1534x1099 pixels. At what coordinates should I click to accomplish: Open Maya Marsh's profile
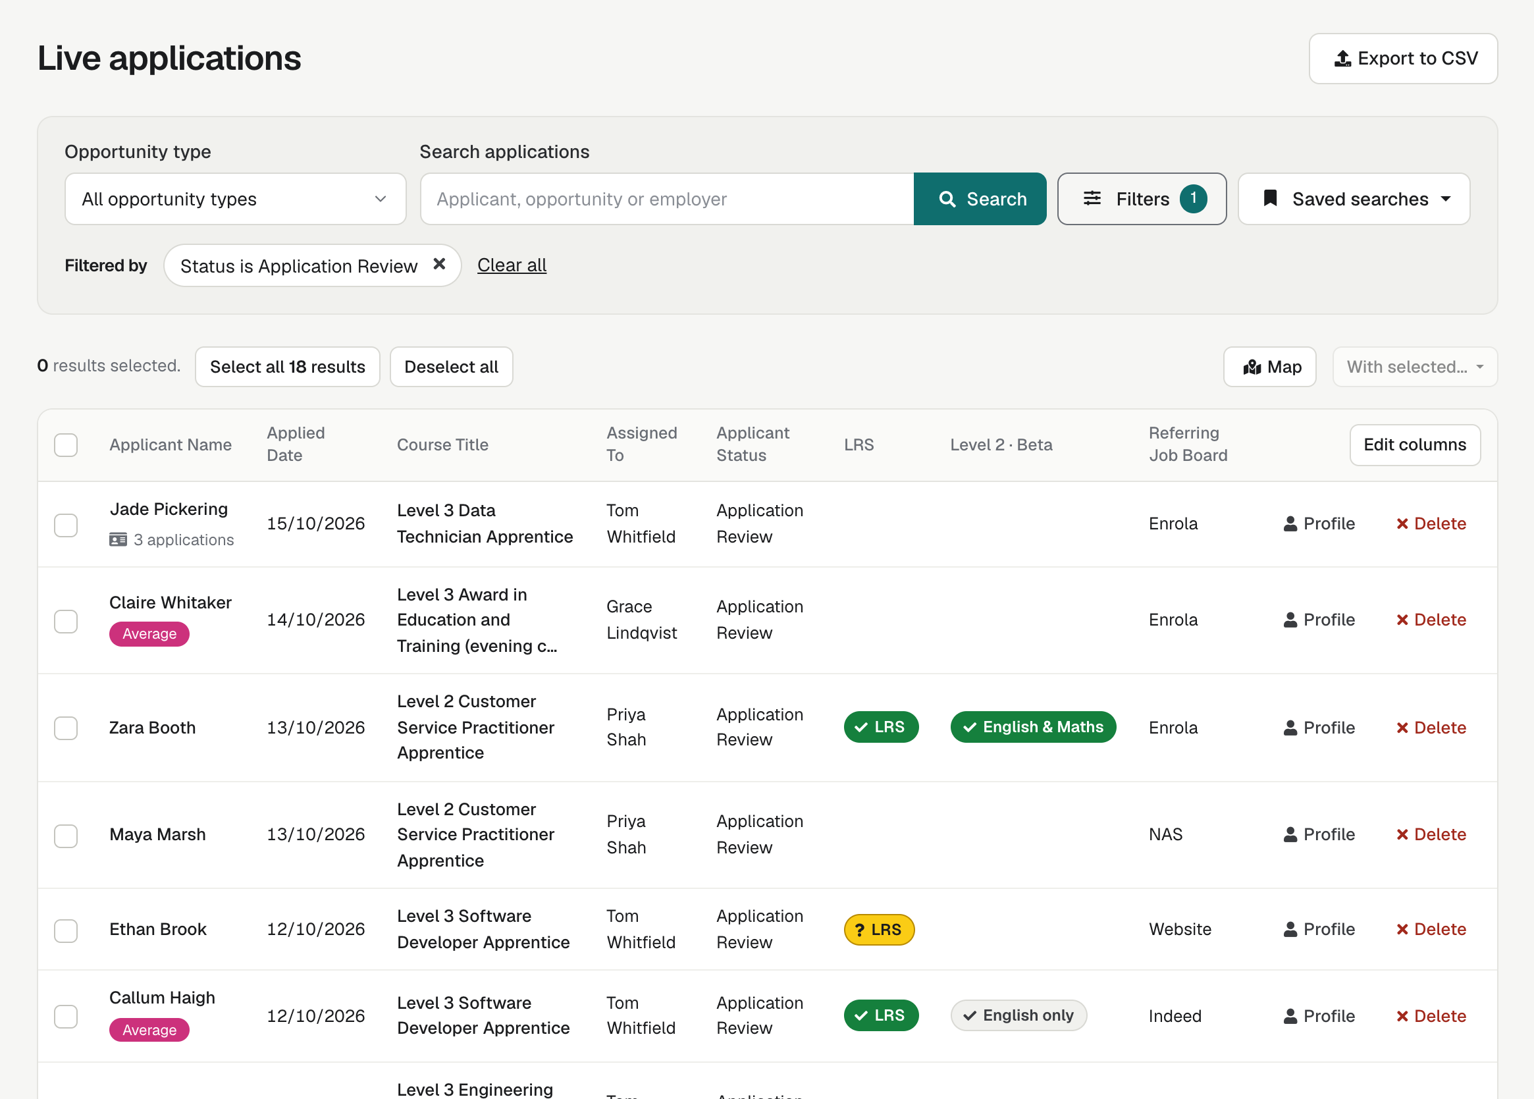1319,834
